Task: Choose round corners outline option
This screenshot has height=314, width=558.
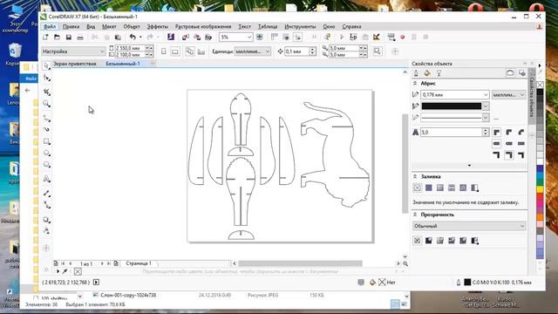Action: (509, 133)
